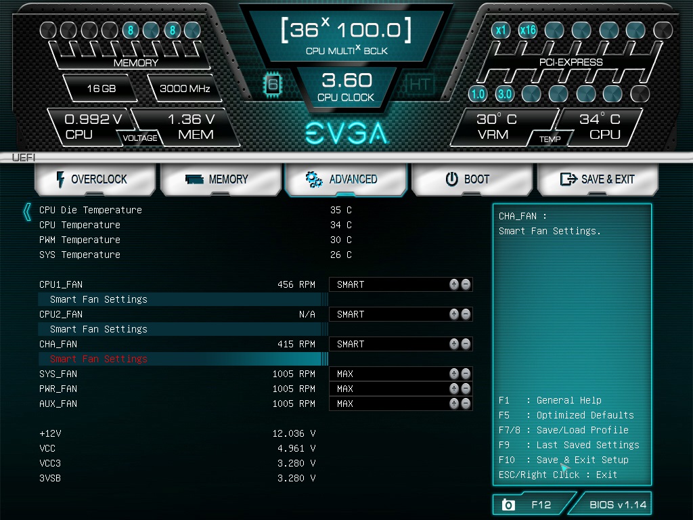Viewport: 693px width, 520px height.
Task: Click the 3000 MHz memory speed readout
Action: point(185,89)
